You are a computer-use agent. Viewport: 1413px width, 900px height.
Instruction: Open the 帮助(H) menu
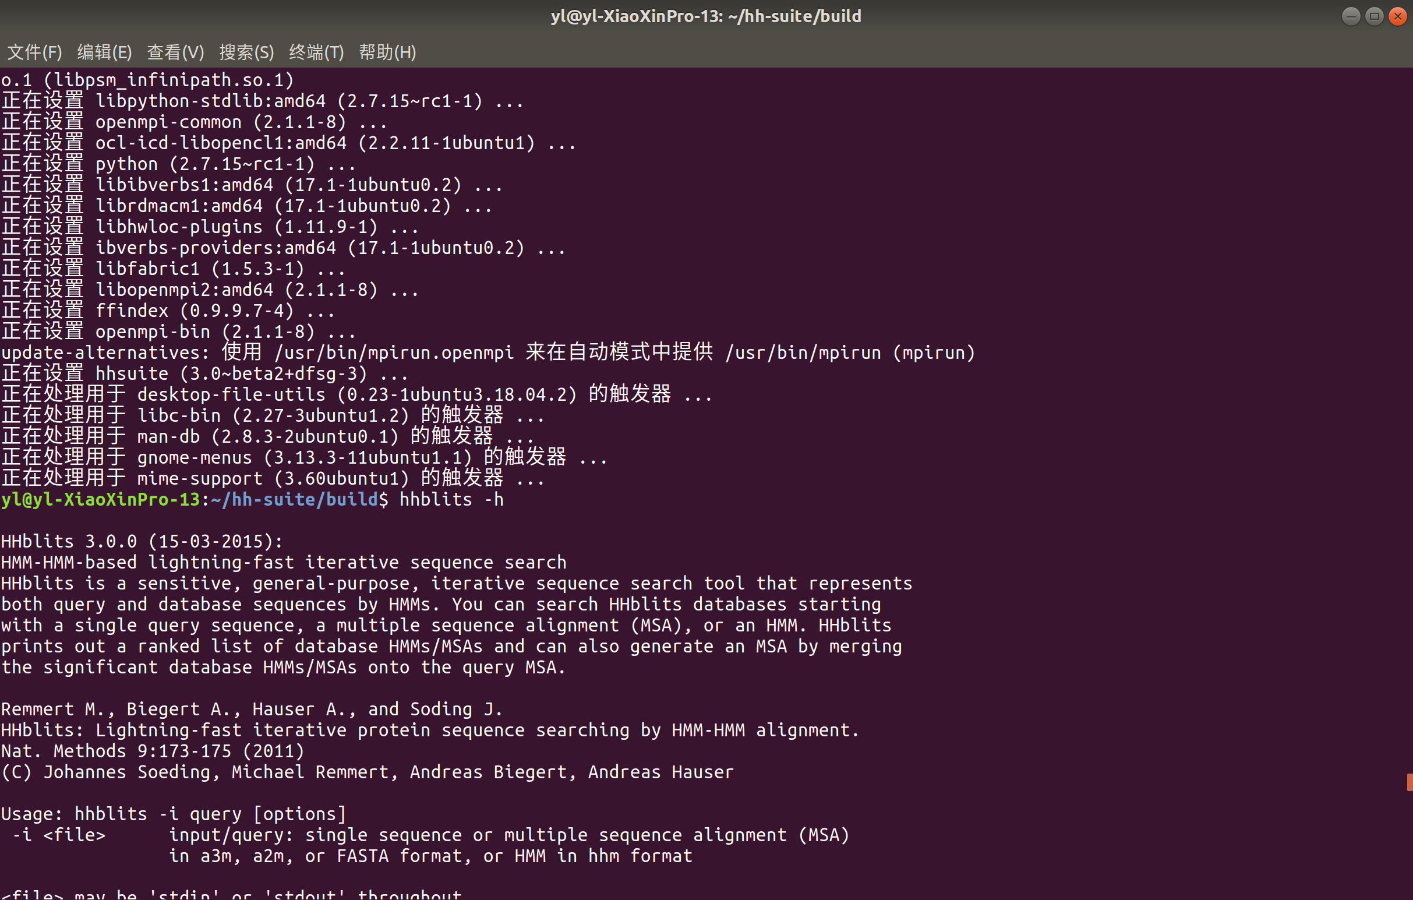tap(387, 52)
